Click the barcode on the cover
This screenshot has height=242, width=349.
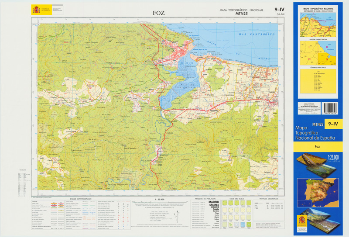pos(330,108)
